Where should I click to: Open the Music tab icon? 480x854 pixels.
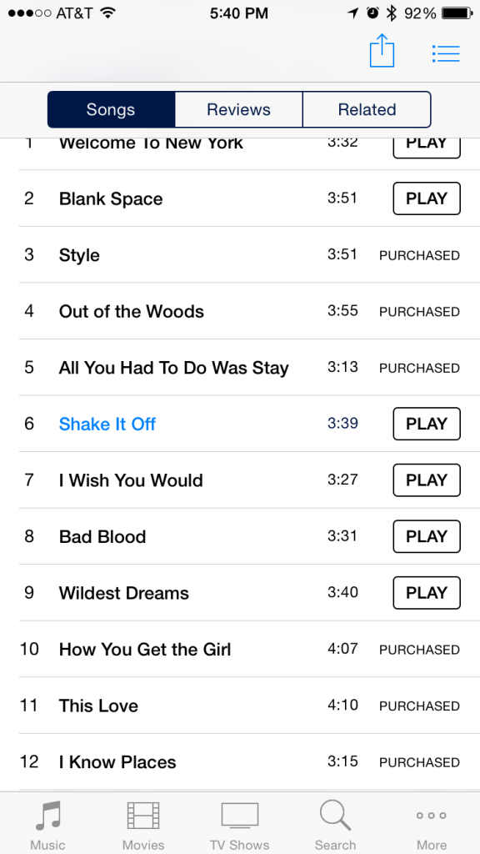[47, 816]
